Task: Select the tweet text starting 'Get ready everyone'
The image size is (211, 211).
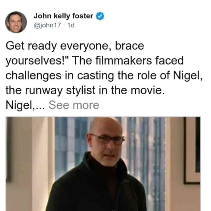Action: pyautogui.click(x=104, y=75)
